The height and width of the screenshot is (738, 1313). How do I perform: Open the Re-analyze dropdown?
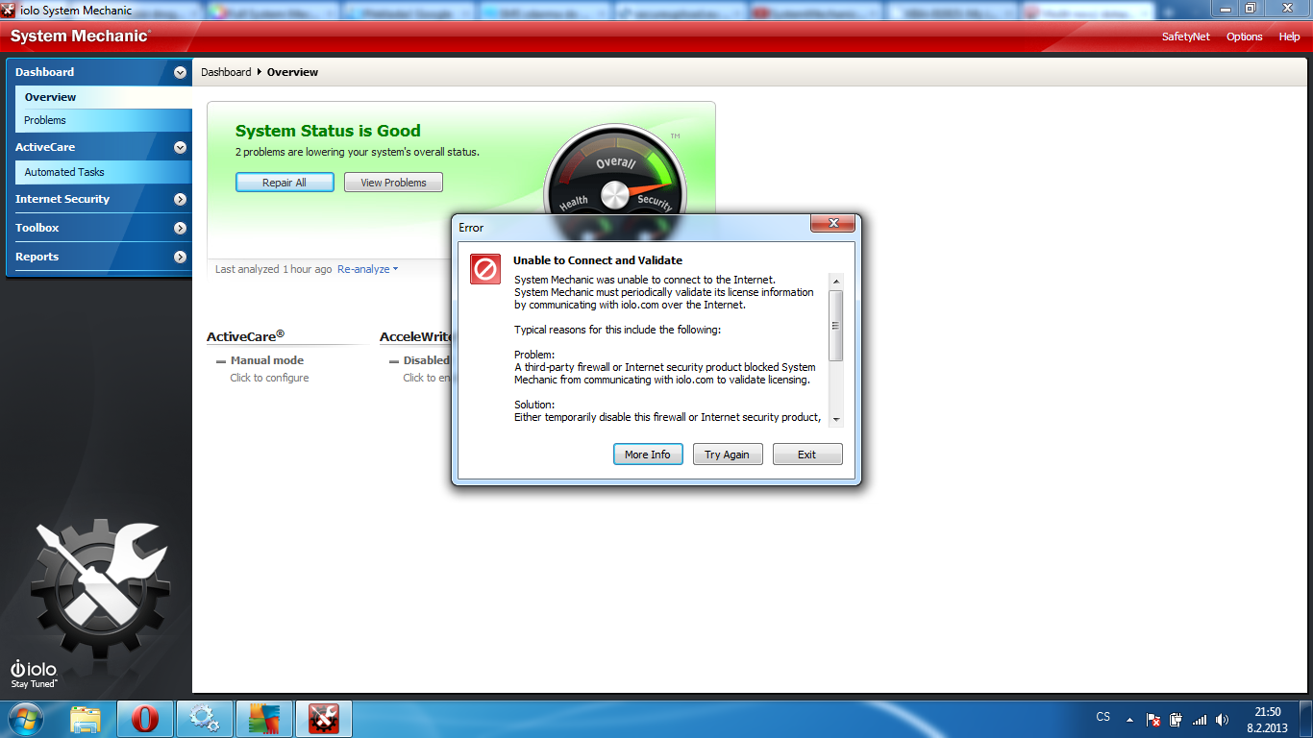[x=367, y=269]
